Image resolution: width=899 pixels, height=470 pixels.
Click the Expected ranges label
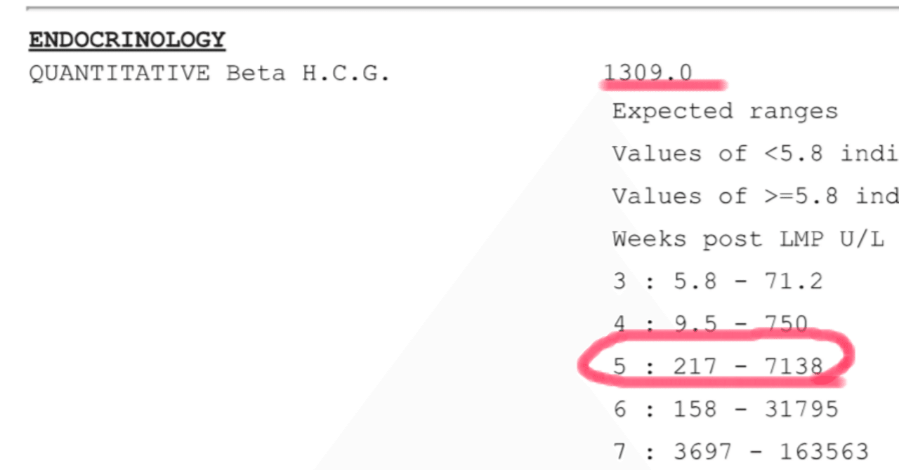(725, 111)
